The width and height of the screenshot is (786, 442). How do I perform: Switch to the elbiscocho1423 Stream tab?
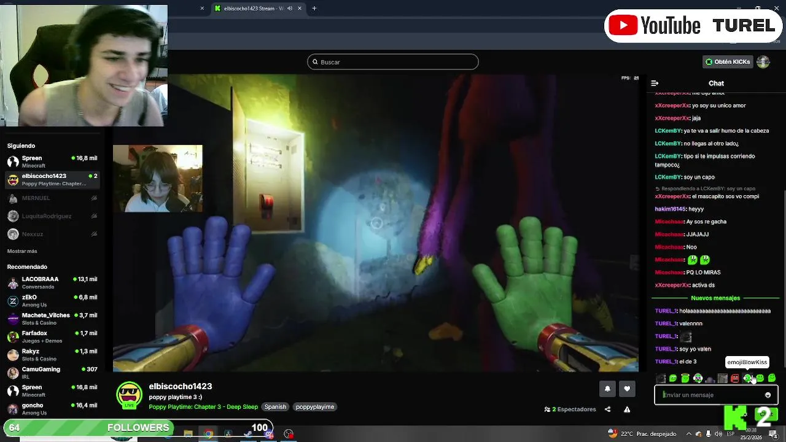point(258,8)
